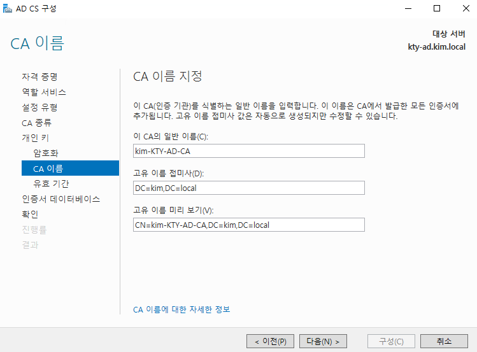
Task: Click the 이 CA의 일반 이름(C) label
Action: coord(171,136)
